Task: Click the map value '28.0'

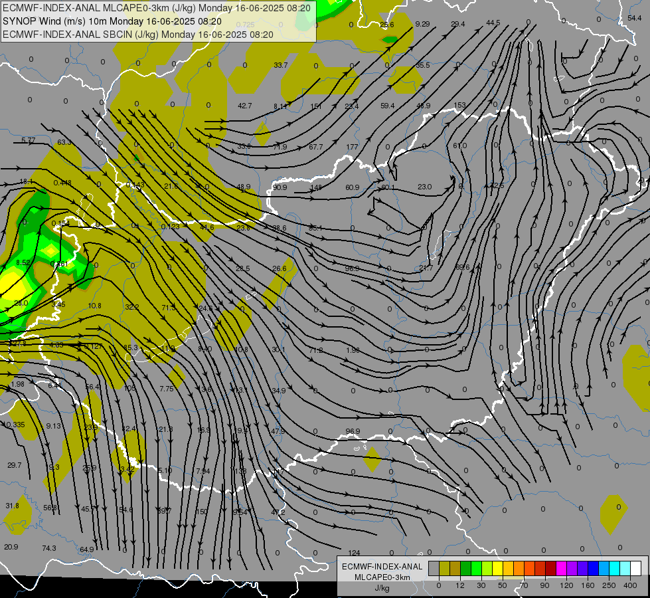Action: (x=21, y=303)
